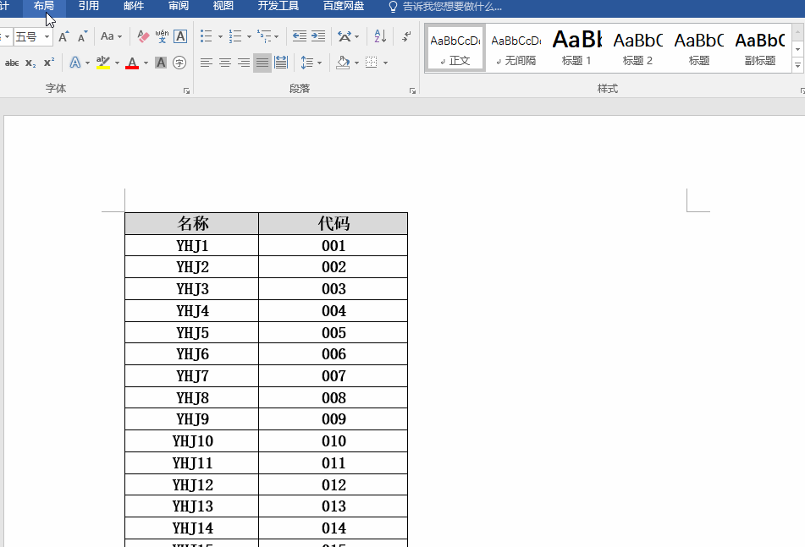805x547 pixels.
Task: Click the Phonetic Guide wén icon
Action: tap(162, 36)
